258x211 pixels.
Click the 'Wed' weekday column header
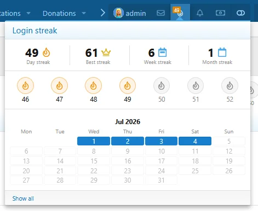click(94, 132)
